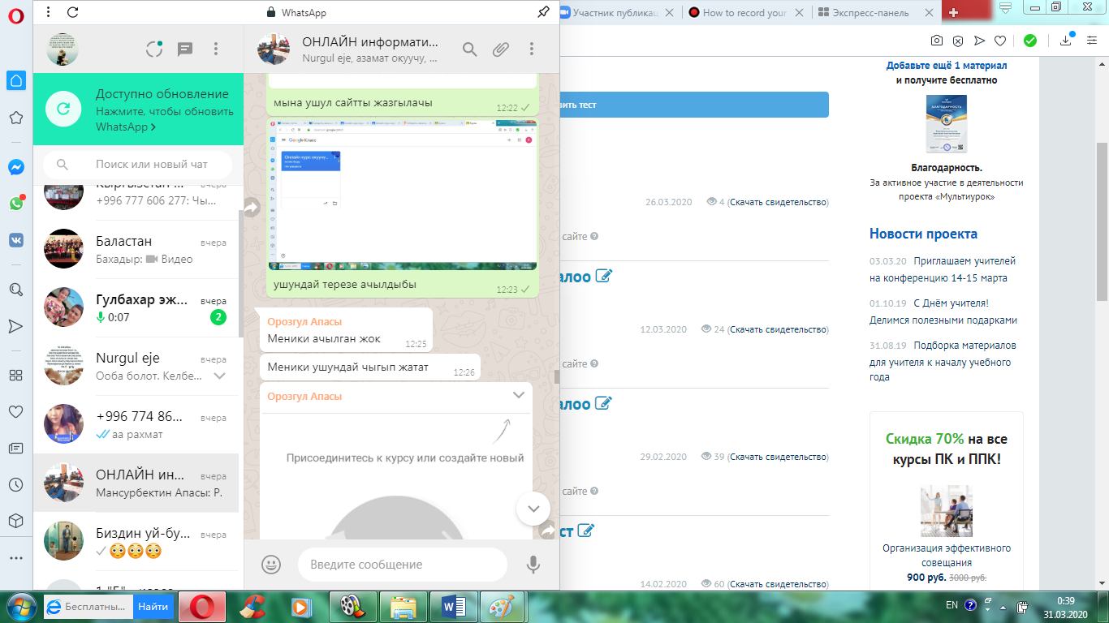Expand options chevron on Nurgul eje chat
The height and width of the screenshot is (623, 1109).
pos(219,376)
